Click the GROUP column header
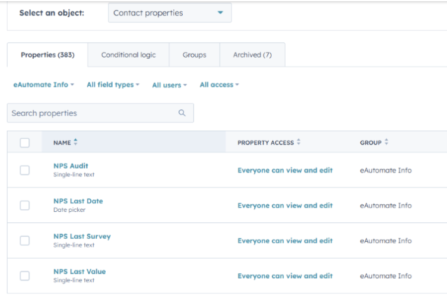This screenshot has height=305, width=447. (x=371, y=142)
